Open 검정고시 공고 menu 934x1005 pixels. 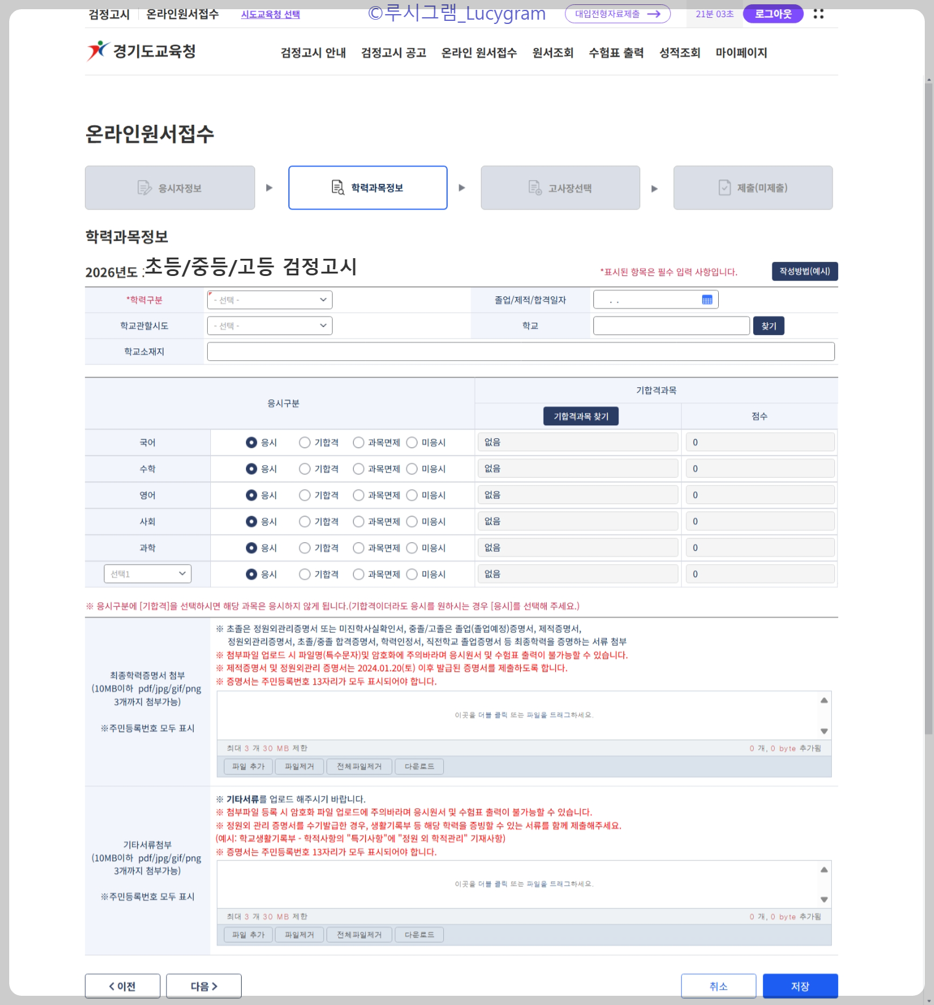pos(394,53)
